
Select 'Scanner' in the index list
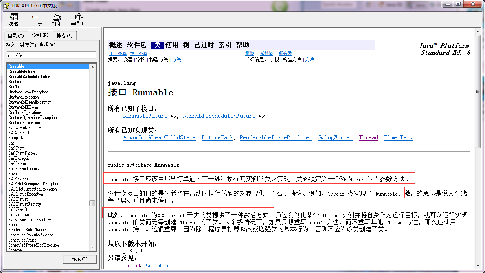click(15, 225)
